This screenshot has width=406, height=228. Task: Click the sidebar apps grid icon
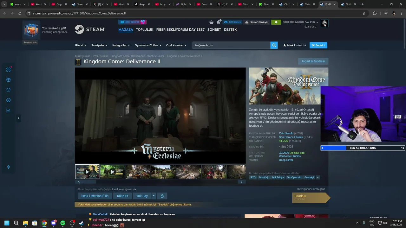pos(9,70)
